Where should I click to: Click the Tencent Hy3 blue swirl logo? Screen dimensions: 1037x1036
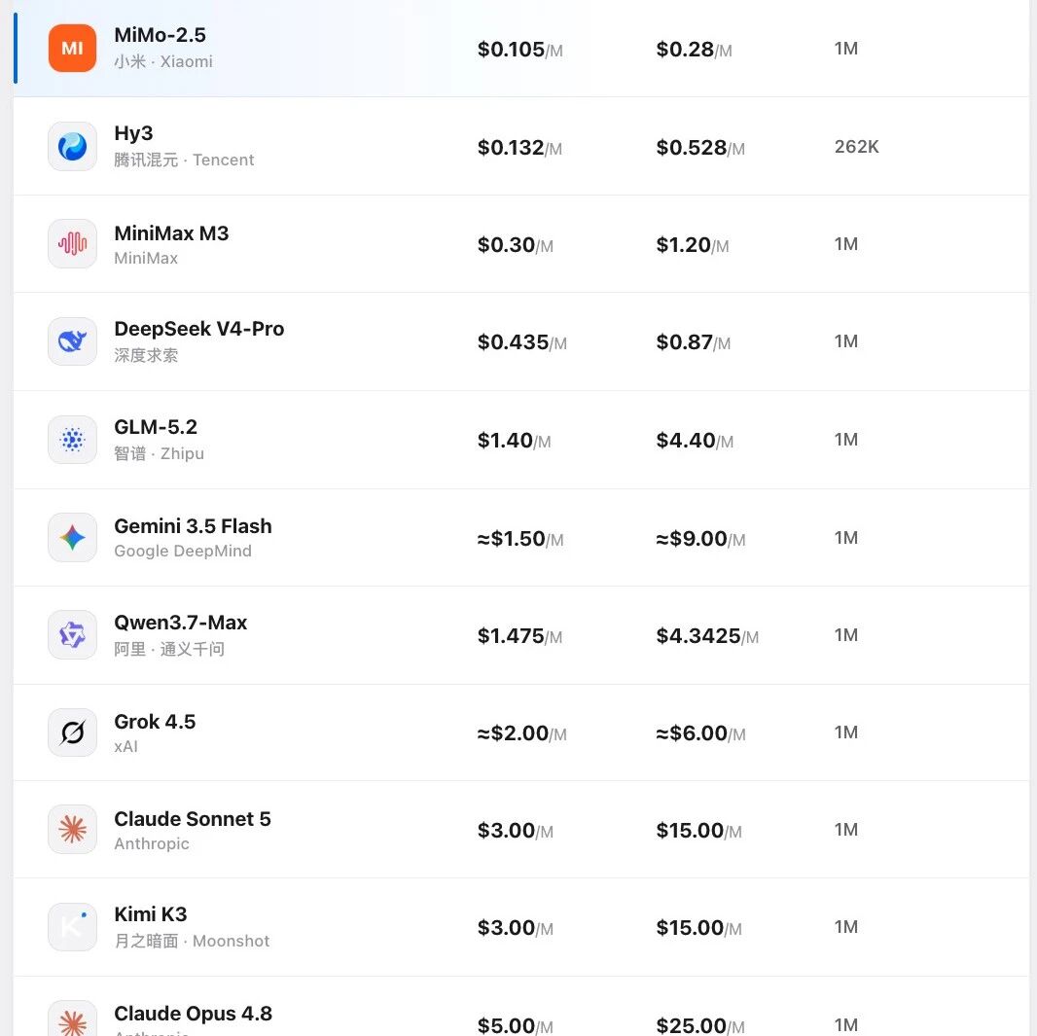pyautogui.click(x=72, y=146)
